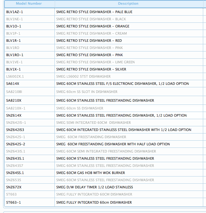Click the F/S ELECTRONIC DISHWASHER description
This screenshot has width=206, height=213.
[123, 84]
